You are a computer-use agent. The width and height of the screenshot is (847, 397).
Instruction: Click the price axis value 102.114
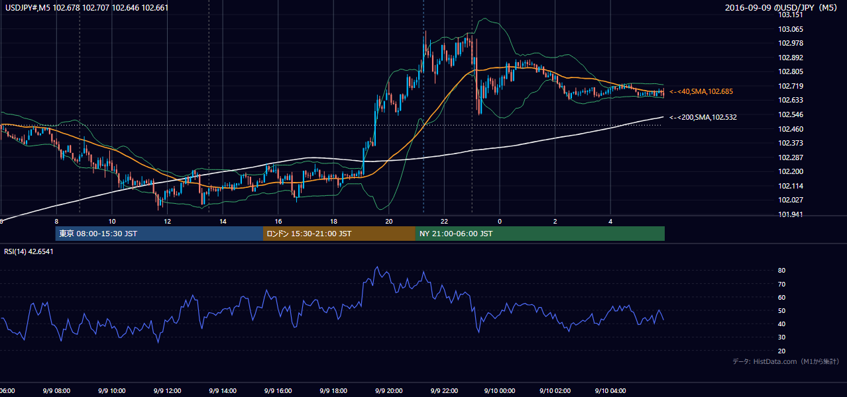pyautogui.click(x=791, y=186)
